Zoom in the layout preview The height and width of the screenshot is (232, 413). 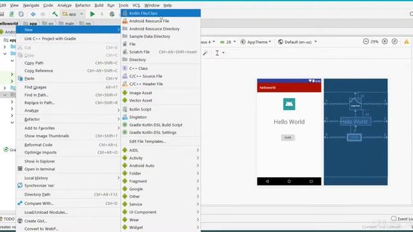point(385,41)
